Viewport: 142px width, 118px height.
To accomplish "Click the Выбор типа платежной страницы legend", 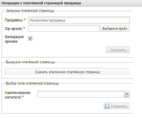I will click(x=33, y=83).
